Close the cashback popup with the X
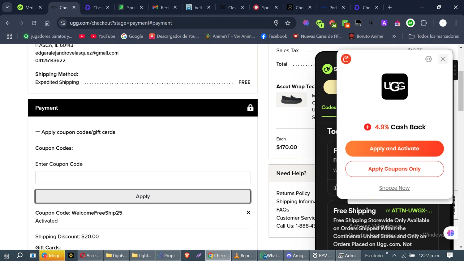The image size is (464, 261). click(x=443, y=59)
